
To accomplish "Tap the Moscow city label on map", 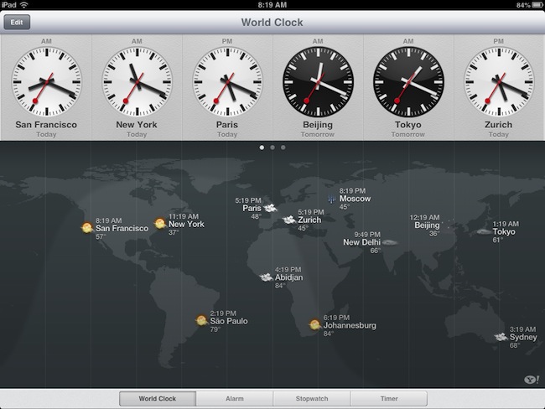I will coord(355,199).
